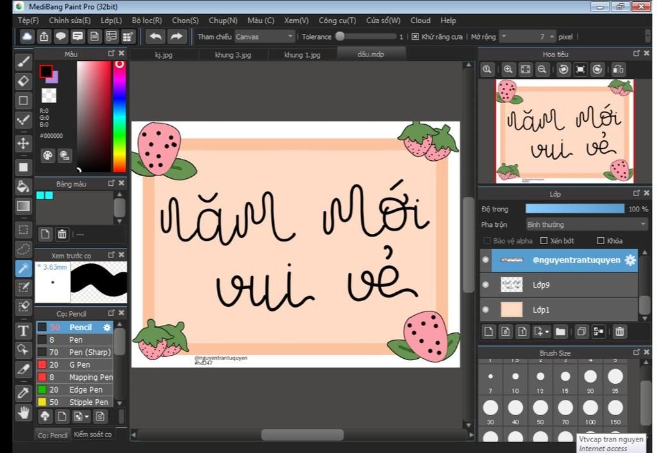Switch to khung 1.jpg tab
Screen dimensions: 657x453
click(x=302, y=54)
